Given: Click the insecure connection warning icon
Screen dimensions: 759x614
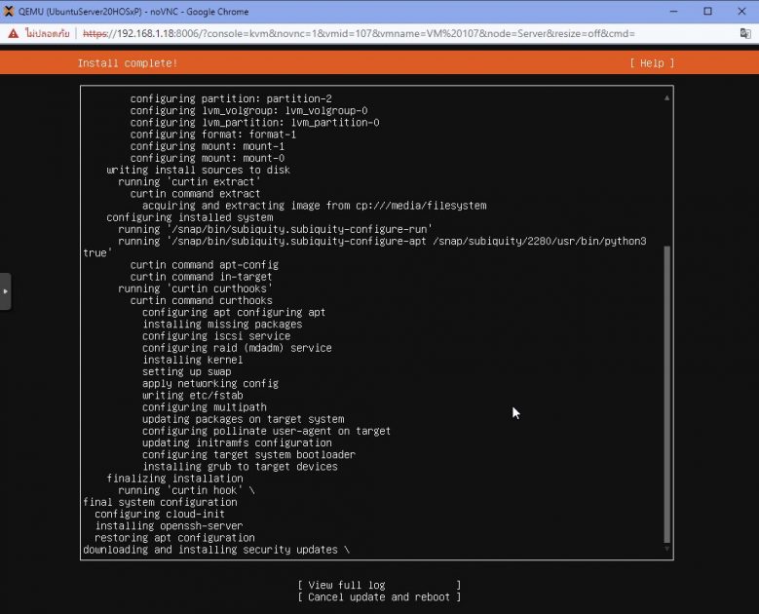Looking at the screenshot, I should tap(14, 33).
